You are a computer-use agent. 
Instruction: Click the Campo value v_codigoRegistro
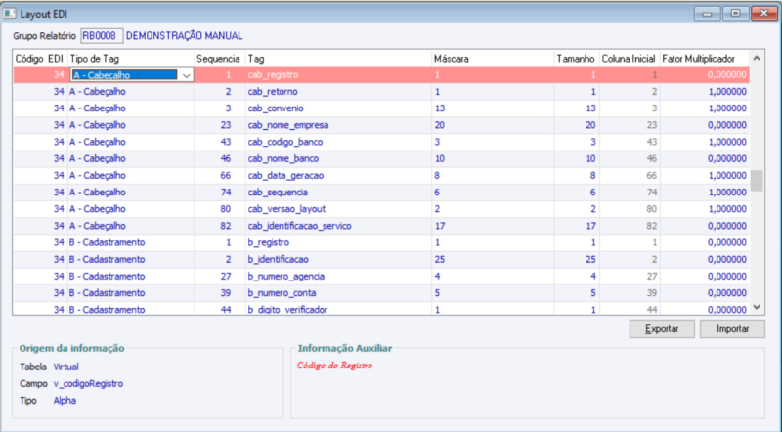pos(88,383)
